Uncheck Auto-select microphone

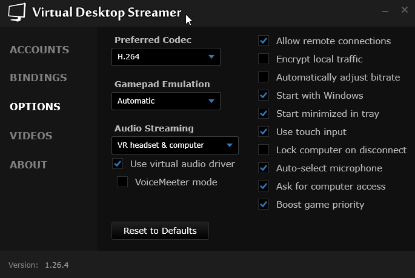click(x=264, y=168)
